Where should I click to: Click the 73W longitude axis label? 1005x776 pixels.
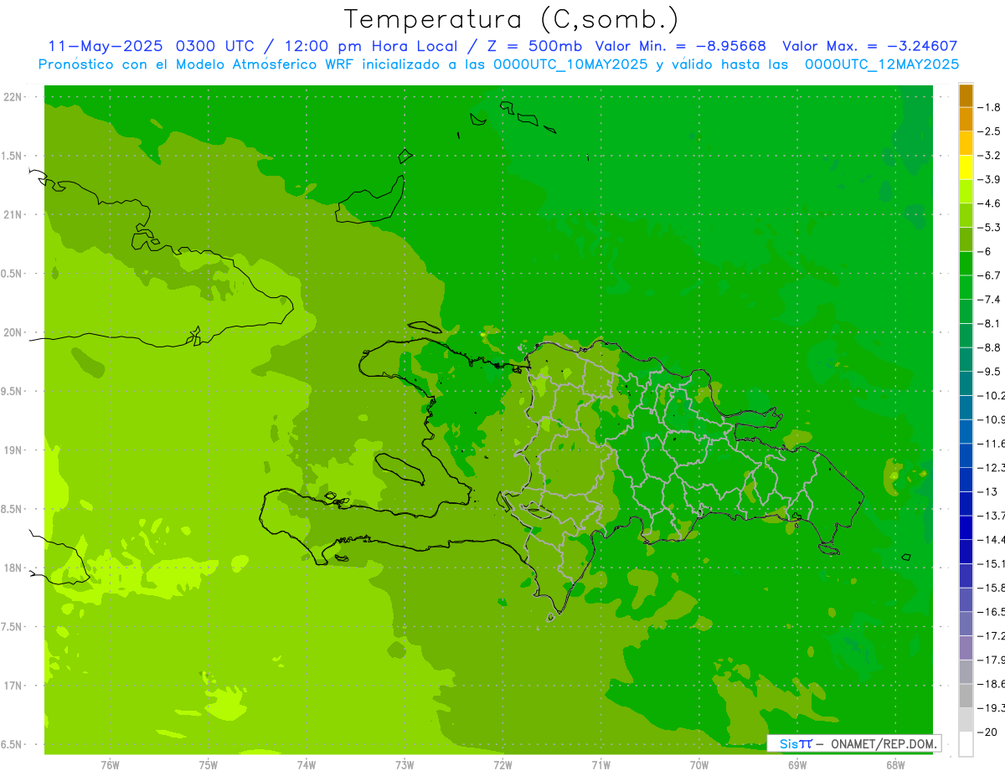point(405,765)
